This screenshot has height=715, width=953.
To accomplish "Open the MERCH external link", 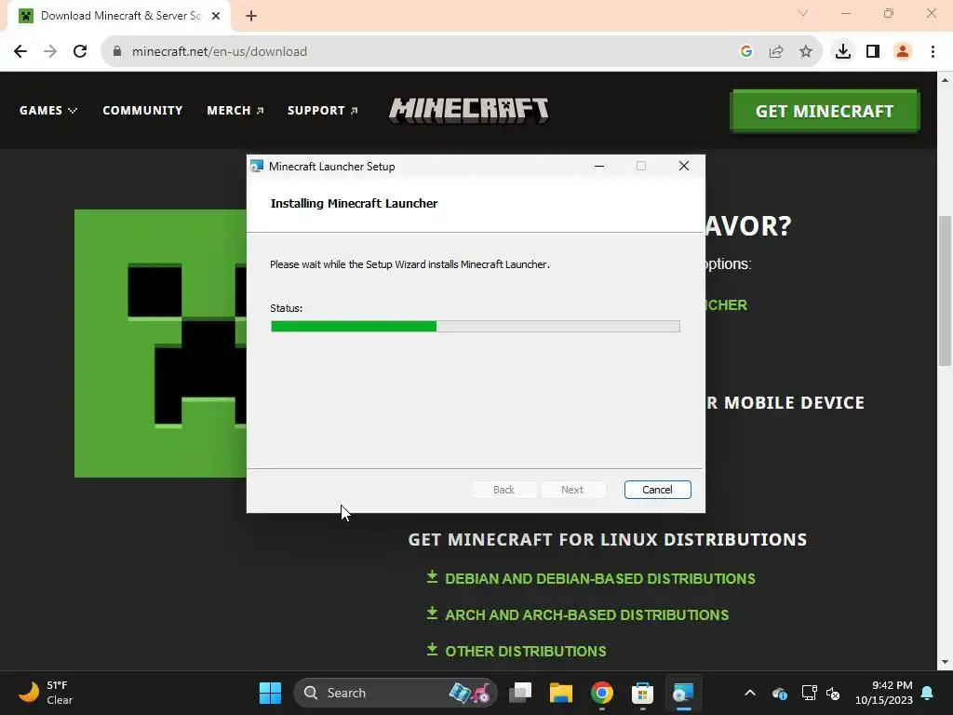I will (235, 110).
